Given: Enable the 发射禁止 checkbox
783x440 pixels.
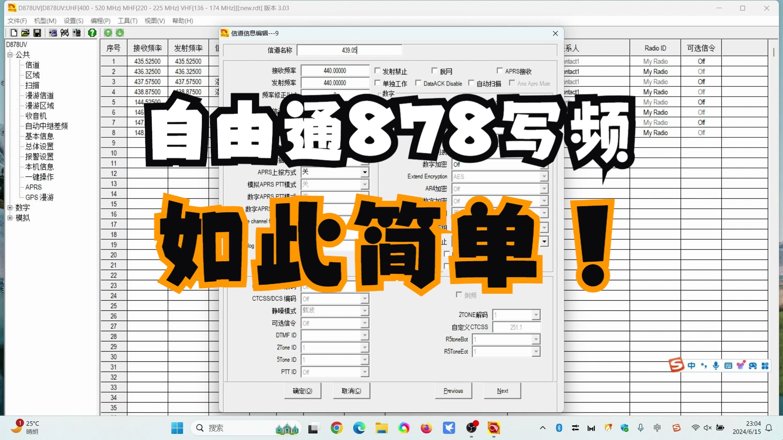Looking at the screenshot, I should 377,71.
